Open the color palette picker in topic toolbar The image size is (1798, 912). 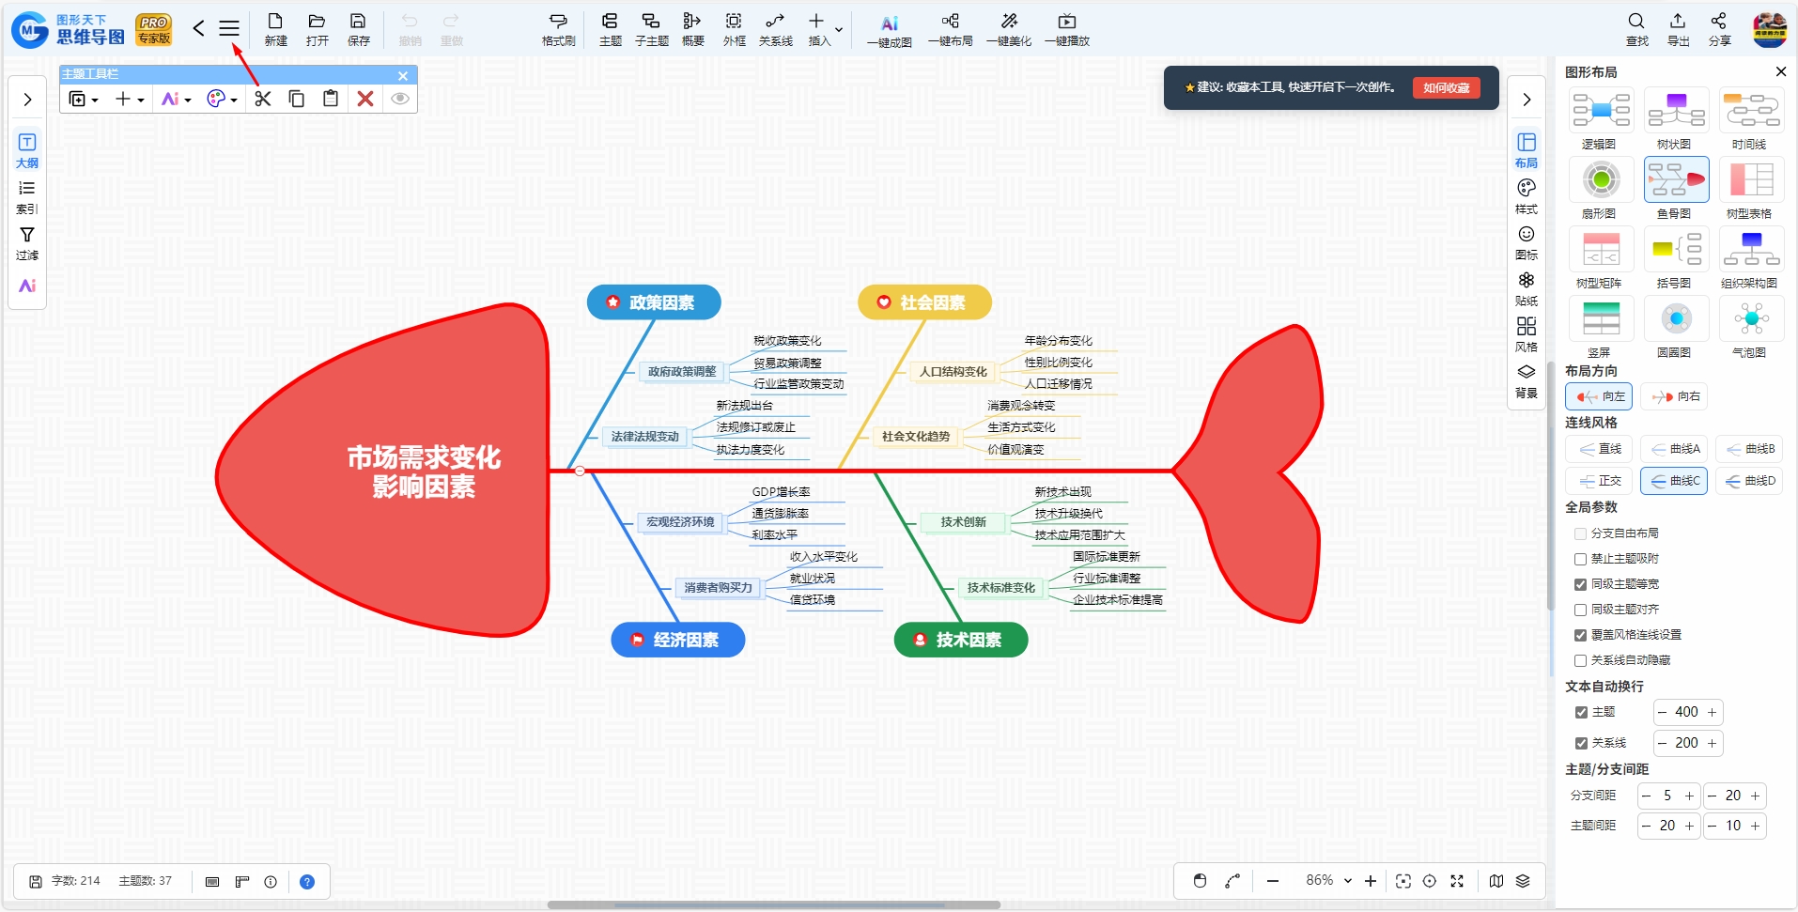click(222, 99)
